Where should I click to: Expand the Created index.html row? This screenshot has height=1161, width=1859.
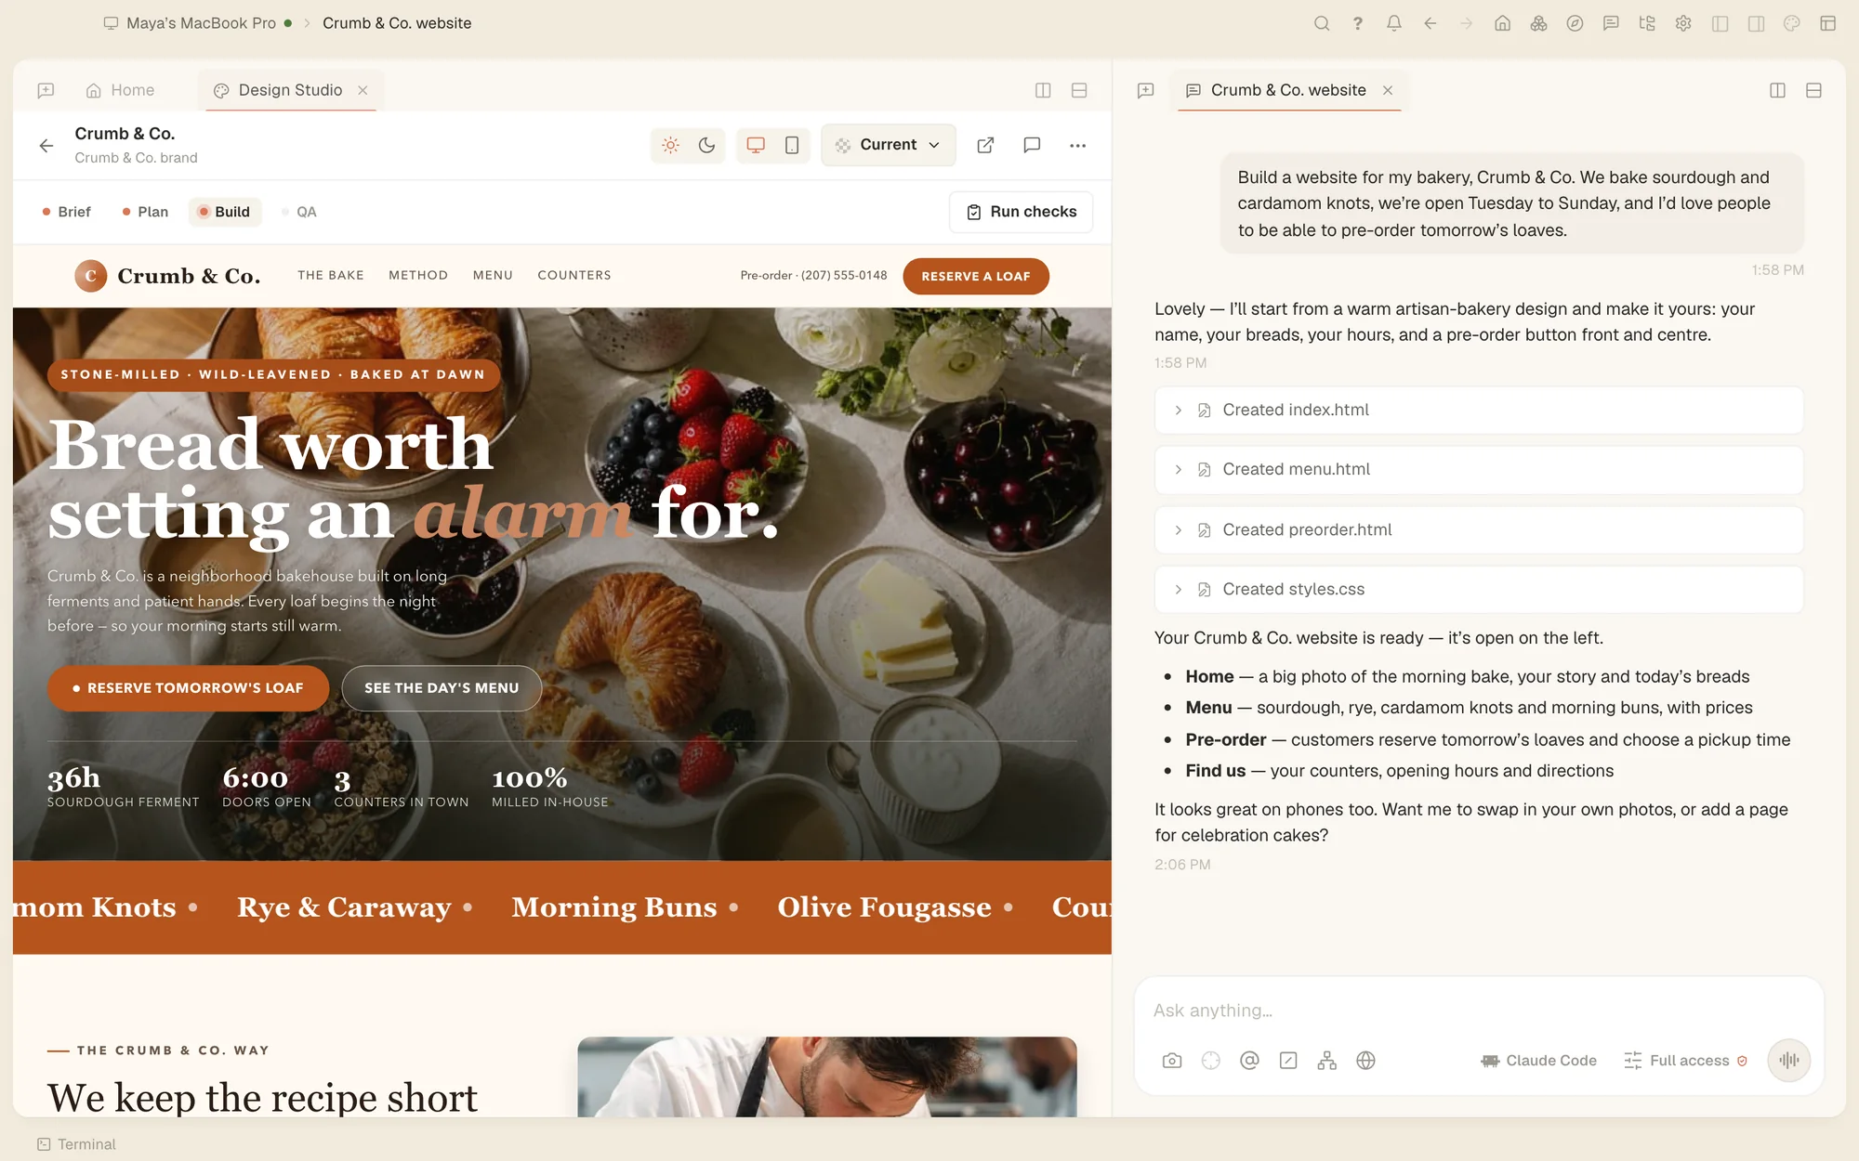click(1478, 410)
